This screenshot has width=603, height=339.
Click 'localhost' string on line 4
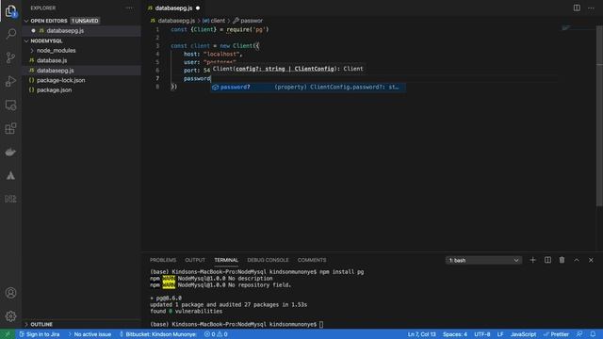click(221, 54)
